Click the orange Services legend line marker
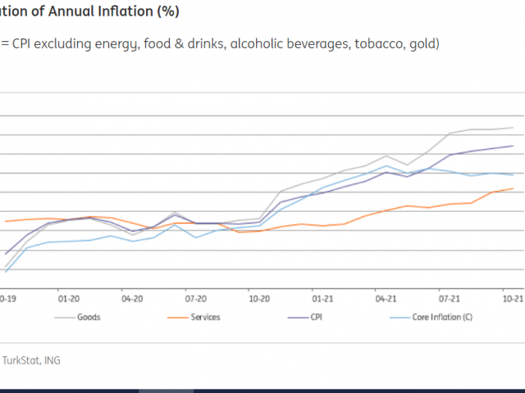The height and width of the screenshot is (393, 525). click(176, 317)
